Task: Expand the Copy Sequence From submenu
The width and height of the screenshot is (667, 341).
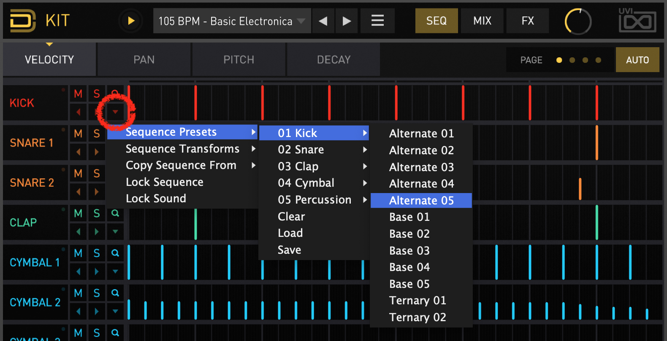Action: (x=182, y=165)
